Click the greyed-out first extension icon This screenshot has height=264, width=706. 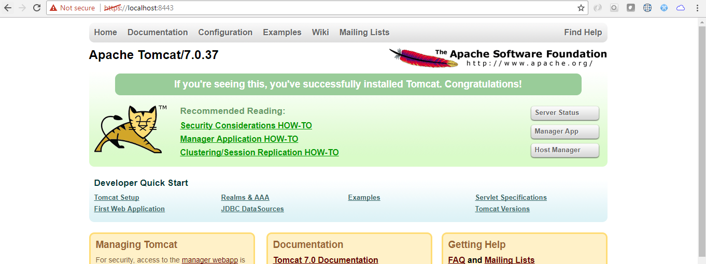tap(598, 8)
